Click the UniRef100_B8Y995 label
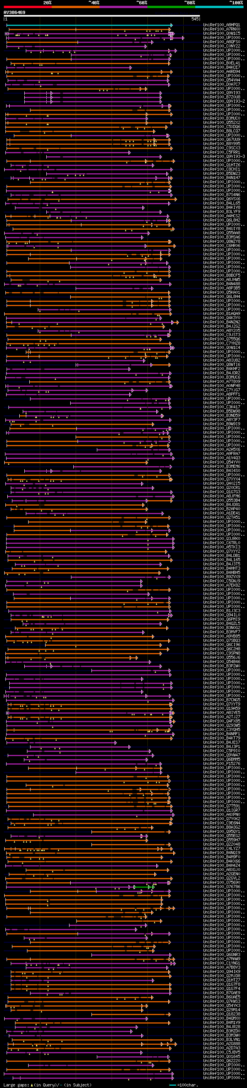Screen dimensions: 247x1088 pyautogui.click(x=222, y=144)
